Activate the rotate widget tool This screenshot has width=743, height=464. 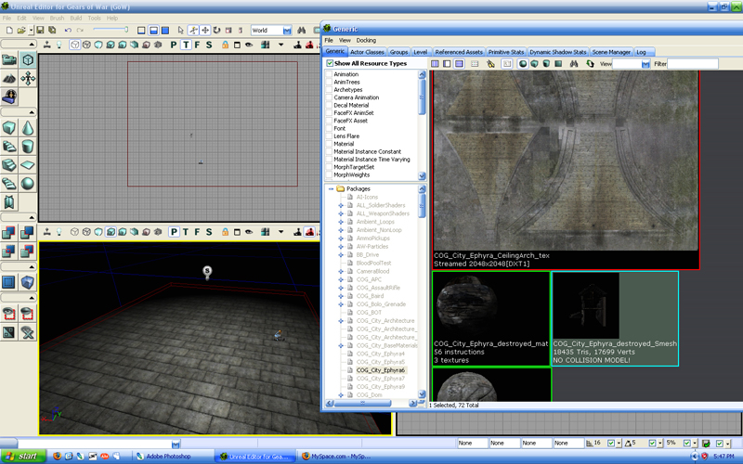pos(217,30)
